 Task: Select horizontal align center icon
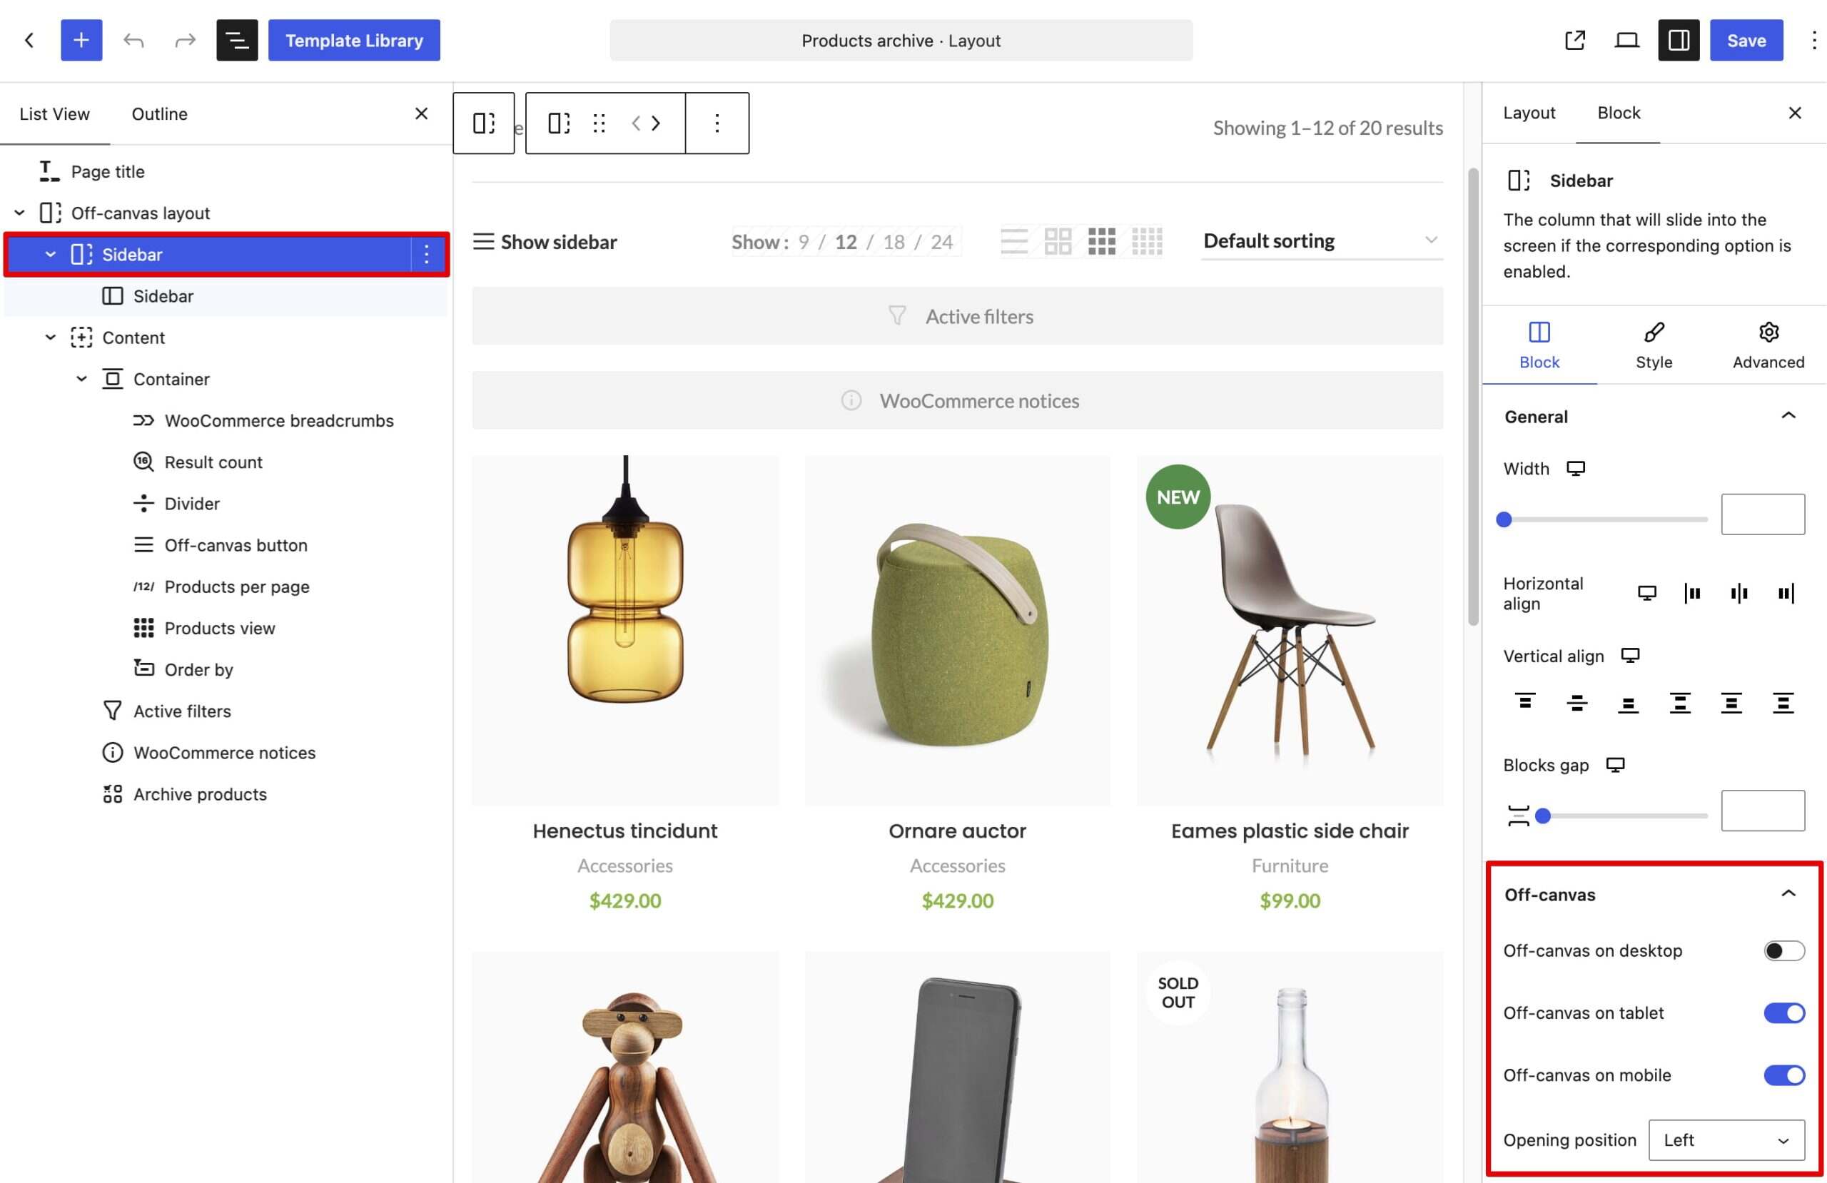coord(1739,593)
